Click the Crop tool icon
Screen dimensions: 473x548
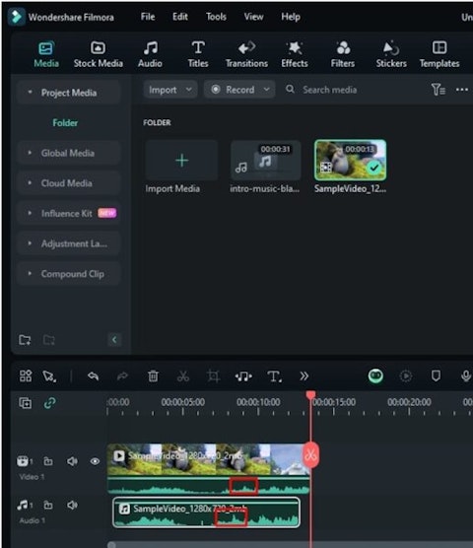point(213,377)
